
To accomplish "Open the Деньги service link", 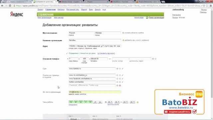I will click(x=98, y=10).
